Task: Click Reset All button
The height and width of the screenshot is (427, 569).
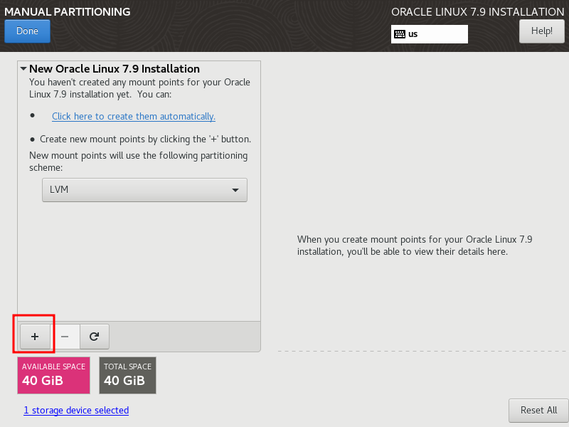Action: click(x=538, y=411)
